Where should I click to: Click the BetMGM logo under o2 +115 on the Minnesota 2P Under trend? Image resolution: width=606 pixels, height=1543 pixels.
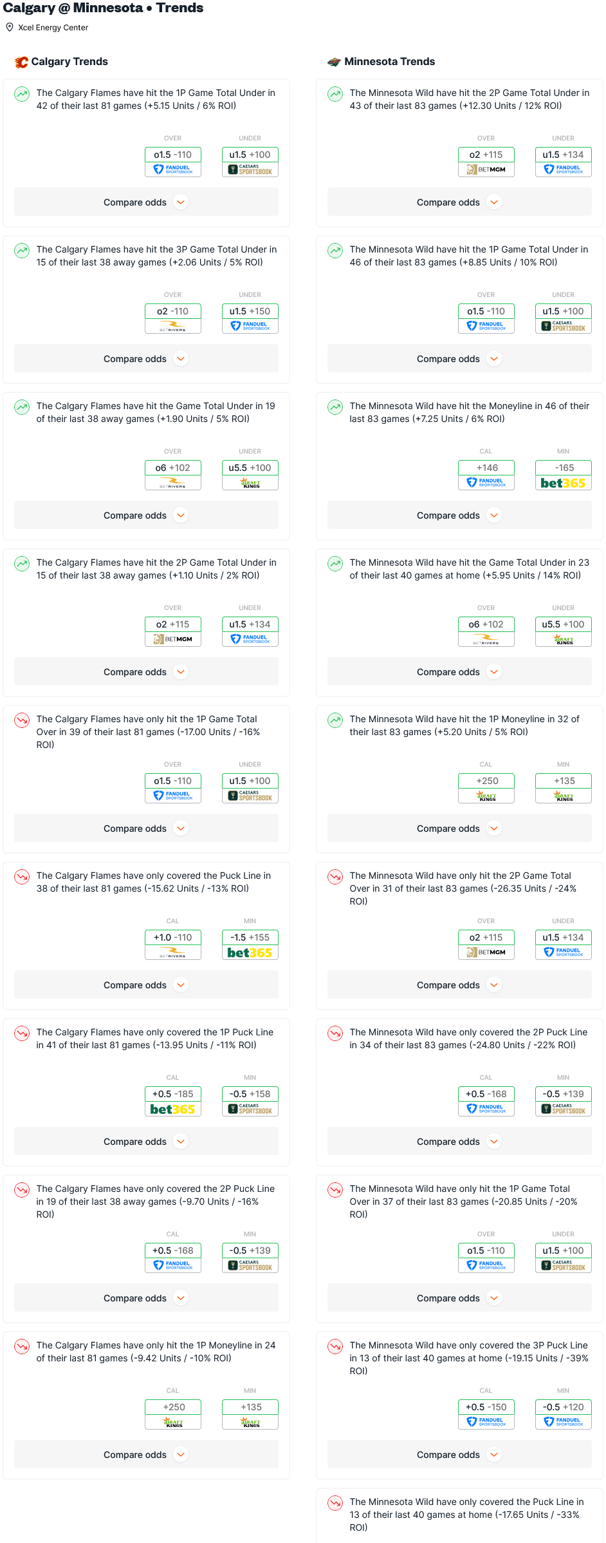[x=486, y=169]
